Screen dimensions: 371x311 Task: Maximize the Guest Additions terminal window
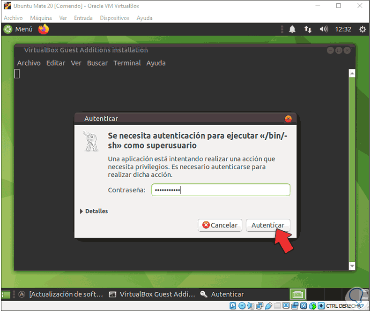click(x=339, y=50)
